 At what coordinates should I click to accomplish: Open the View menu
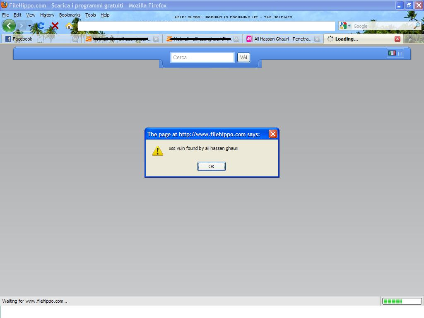click(31, 15)
